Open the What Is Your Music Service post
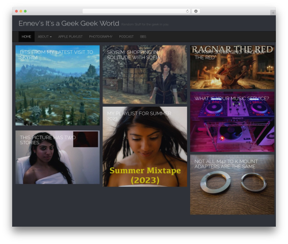The height and width of the screenshot is (244, 288). (232, 122)
